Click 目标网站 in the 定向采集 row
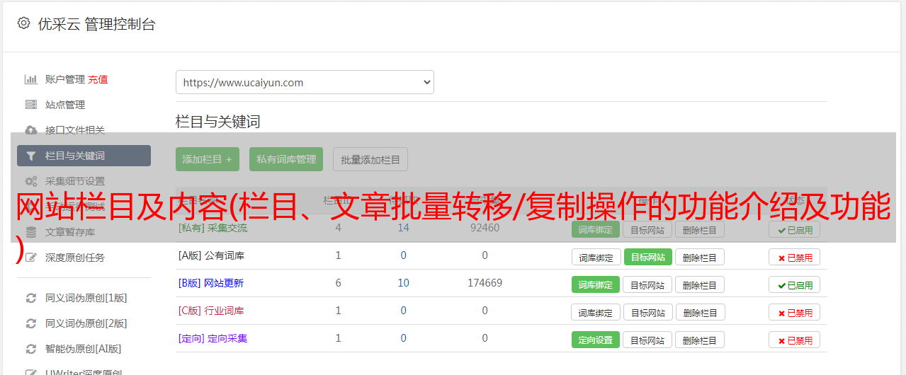Viewport: 906px width, 375px height. pyautogui.click(x=647, y=340)
